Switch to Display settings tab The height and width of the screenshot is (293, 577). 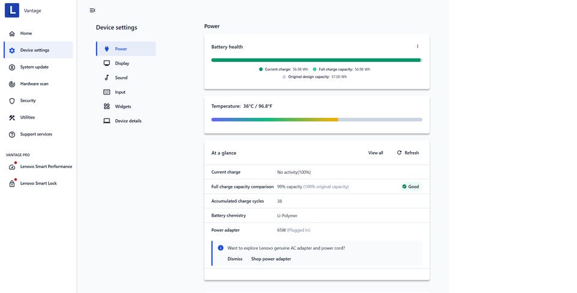126,63
